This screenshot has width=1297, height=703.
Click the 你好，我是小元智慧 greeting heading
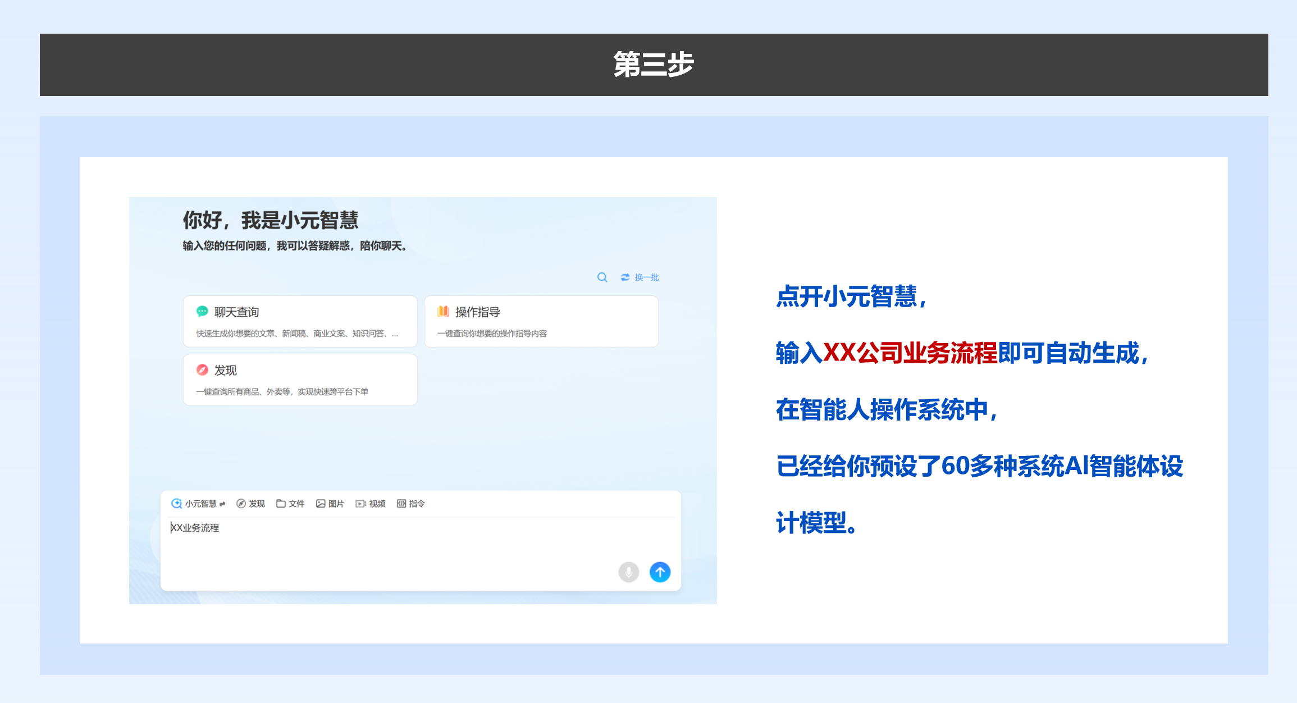pos(270,220)
